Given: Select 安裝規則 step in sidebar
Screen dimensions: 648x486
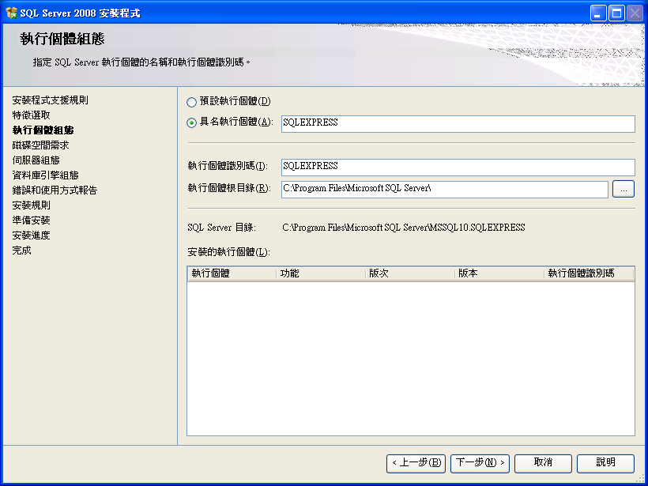Looking at the screenshot, I should [31, 205].
